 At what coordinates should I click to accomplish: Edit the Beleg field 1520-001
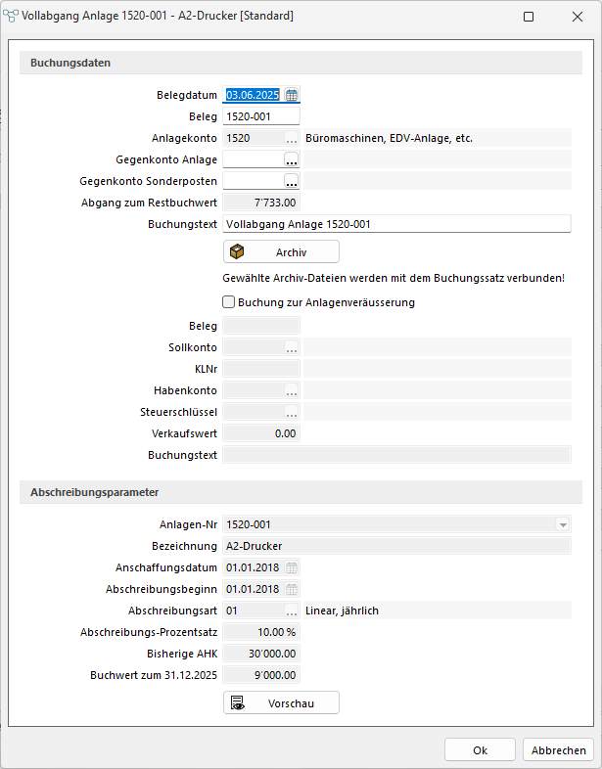261,116
